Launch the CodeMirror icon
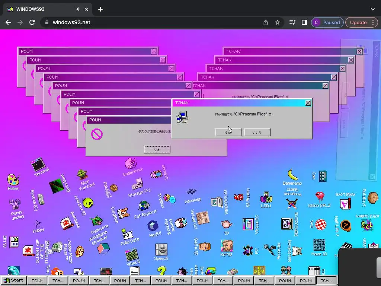The image size is (381, 286). tap(131, 163)
